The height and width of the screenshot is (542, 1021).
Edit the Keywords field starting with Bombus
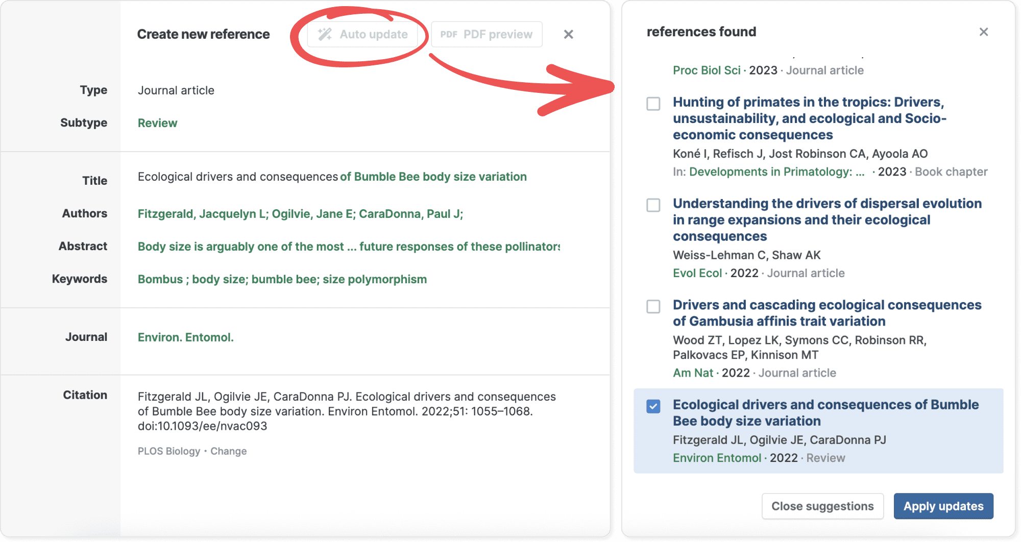click(x=282, y=279)
